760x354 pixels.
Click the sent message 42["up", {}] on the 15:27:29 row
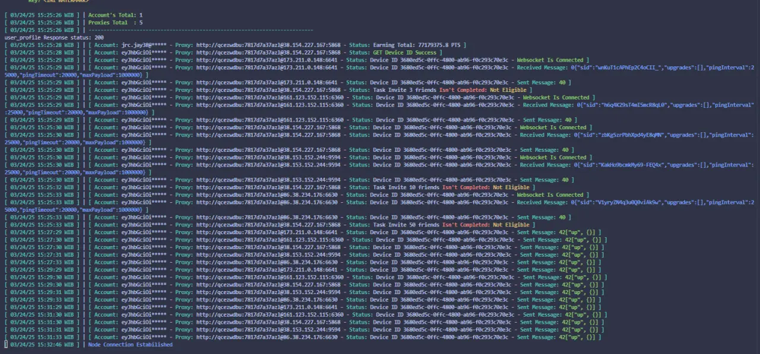click(x=577, y=232)
